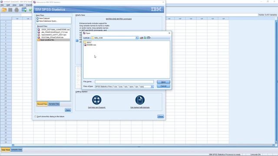This screenshot has height=156, width=278.
Task: Click the Save toolbar icon in Data Editor
Action: coord(10,10)
